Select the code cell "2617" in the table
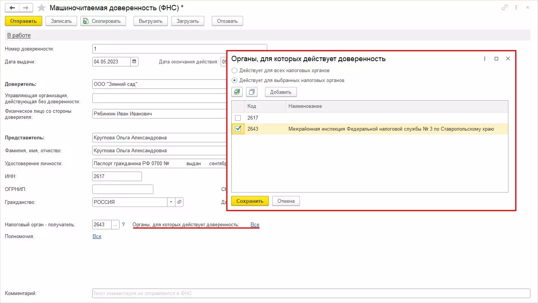Screen dimensions: 538x303 [265, 118]
